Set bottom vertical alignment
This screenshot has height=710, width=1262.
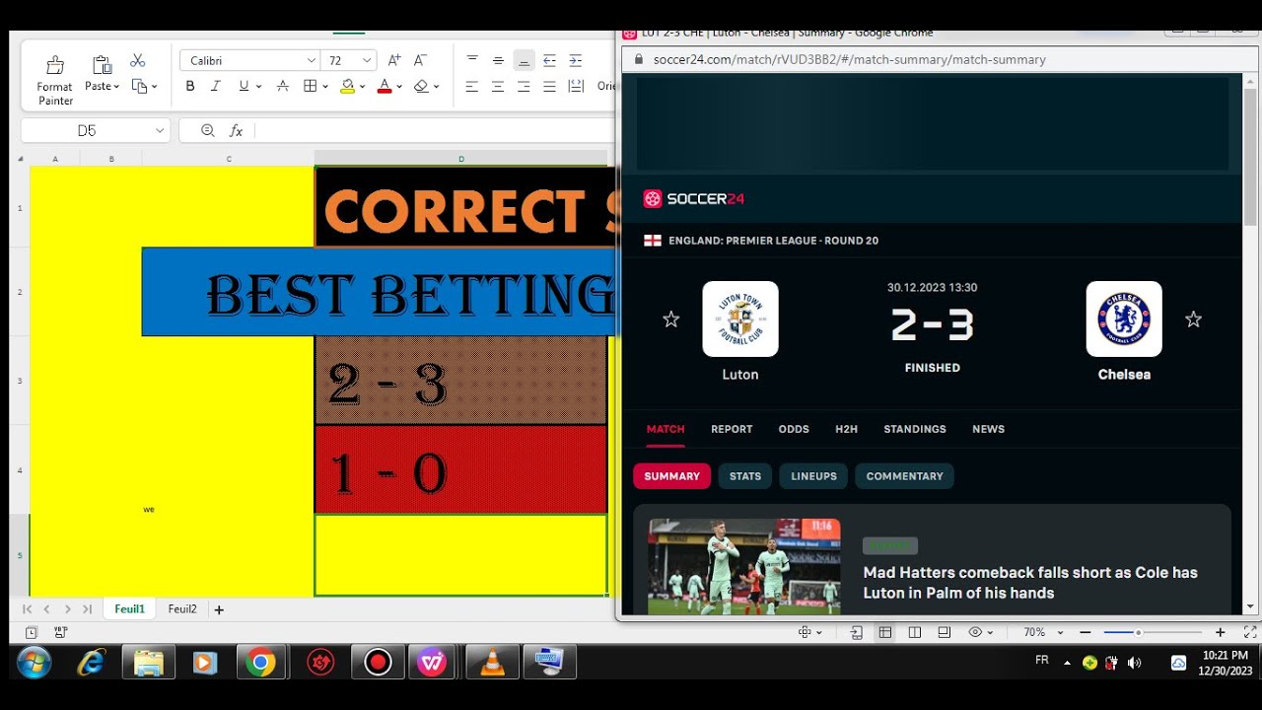524,61
